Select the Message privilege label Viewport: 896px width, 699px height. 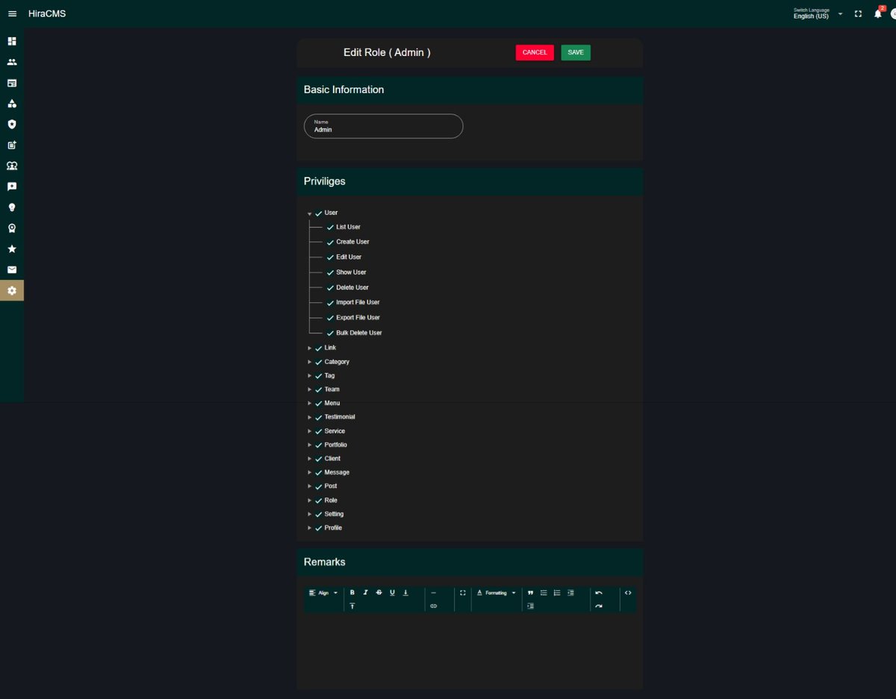coord(337,472)
